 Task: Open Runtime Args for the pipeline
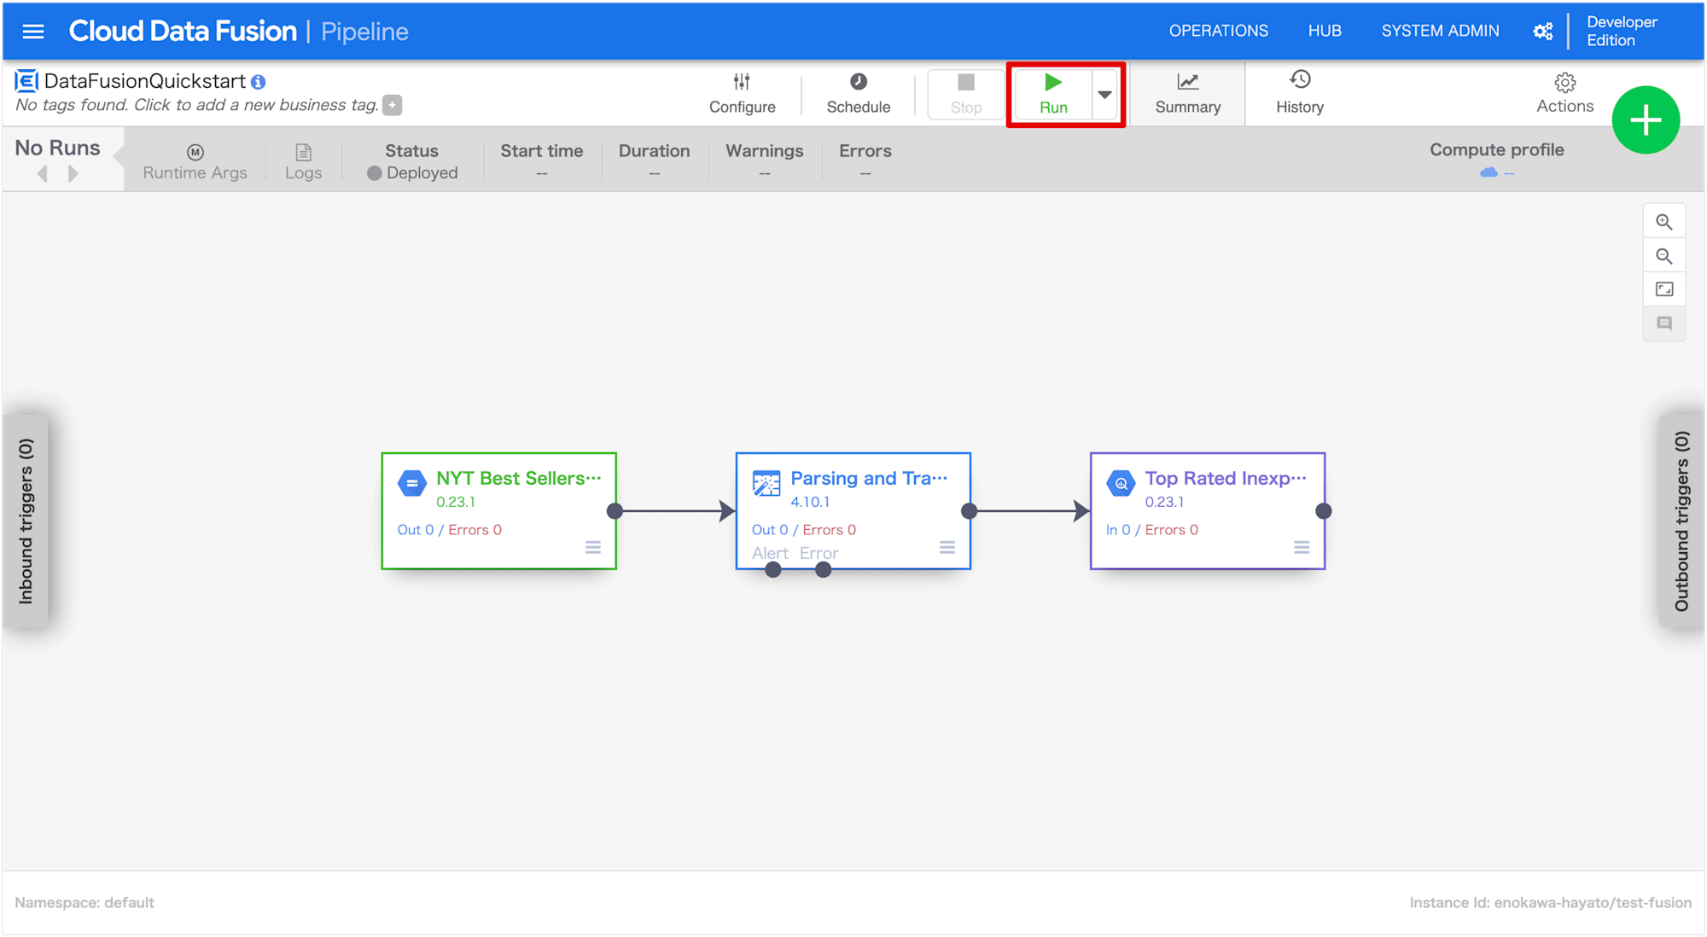(195, 162)
